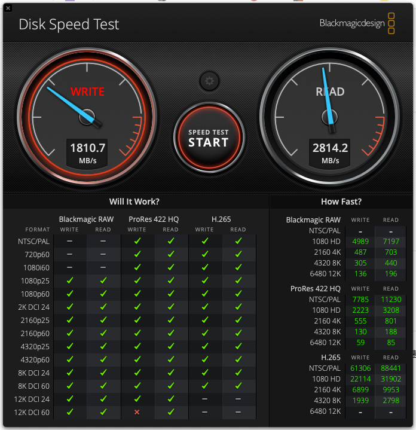Click the 8K DCI 60 Blackmagic RAW read checkmark

pos(103,386)
